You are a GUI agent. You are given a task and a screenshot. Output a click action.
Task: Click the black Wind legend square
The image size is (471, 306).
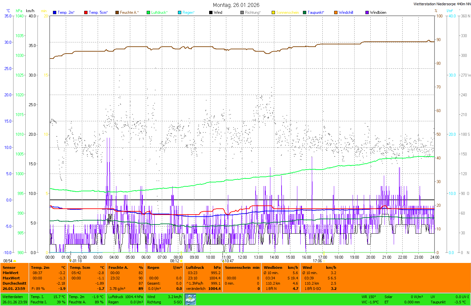click(211, 12)
